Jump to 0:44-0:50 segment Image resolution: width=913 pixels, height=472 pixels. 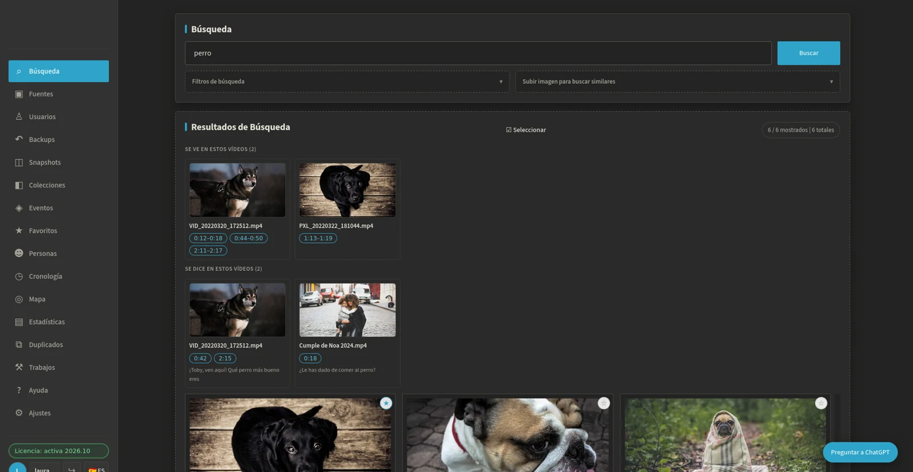[x=249, y=238]
